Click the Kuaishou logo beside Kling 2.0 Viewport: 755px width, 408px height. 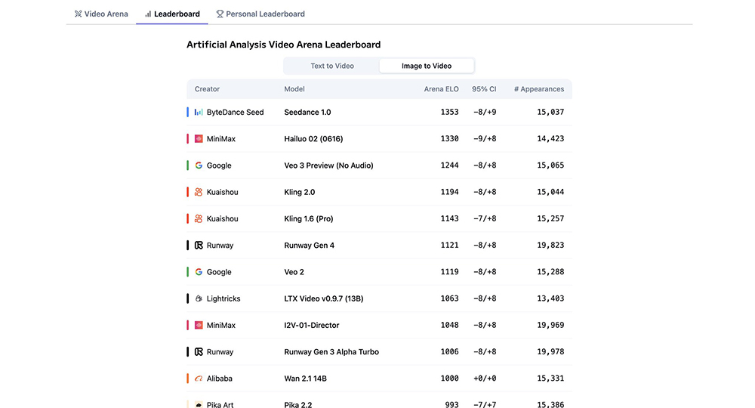(199, 193)
